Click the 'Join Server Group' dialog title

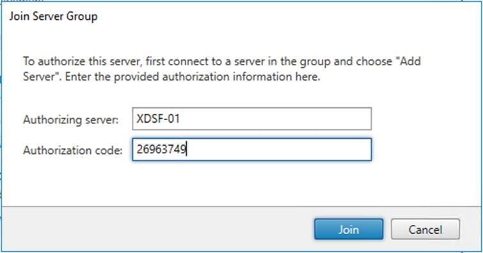[53, 16]
